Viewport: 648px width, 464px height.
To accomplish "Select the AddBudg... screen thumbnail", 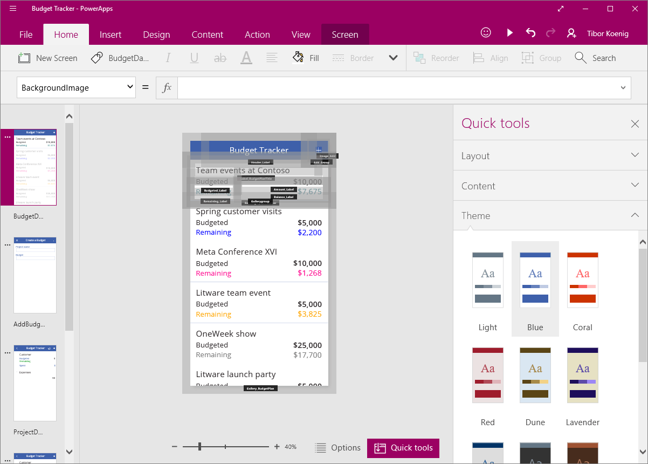I will pyautogui.click(x=35, y=275).
